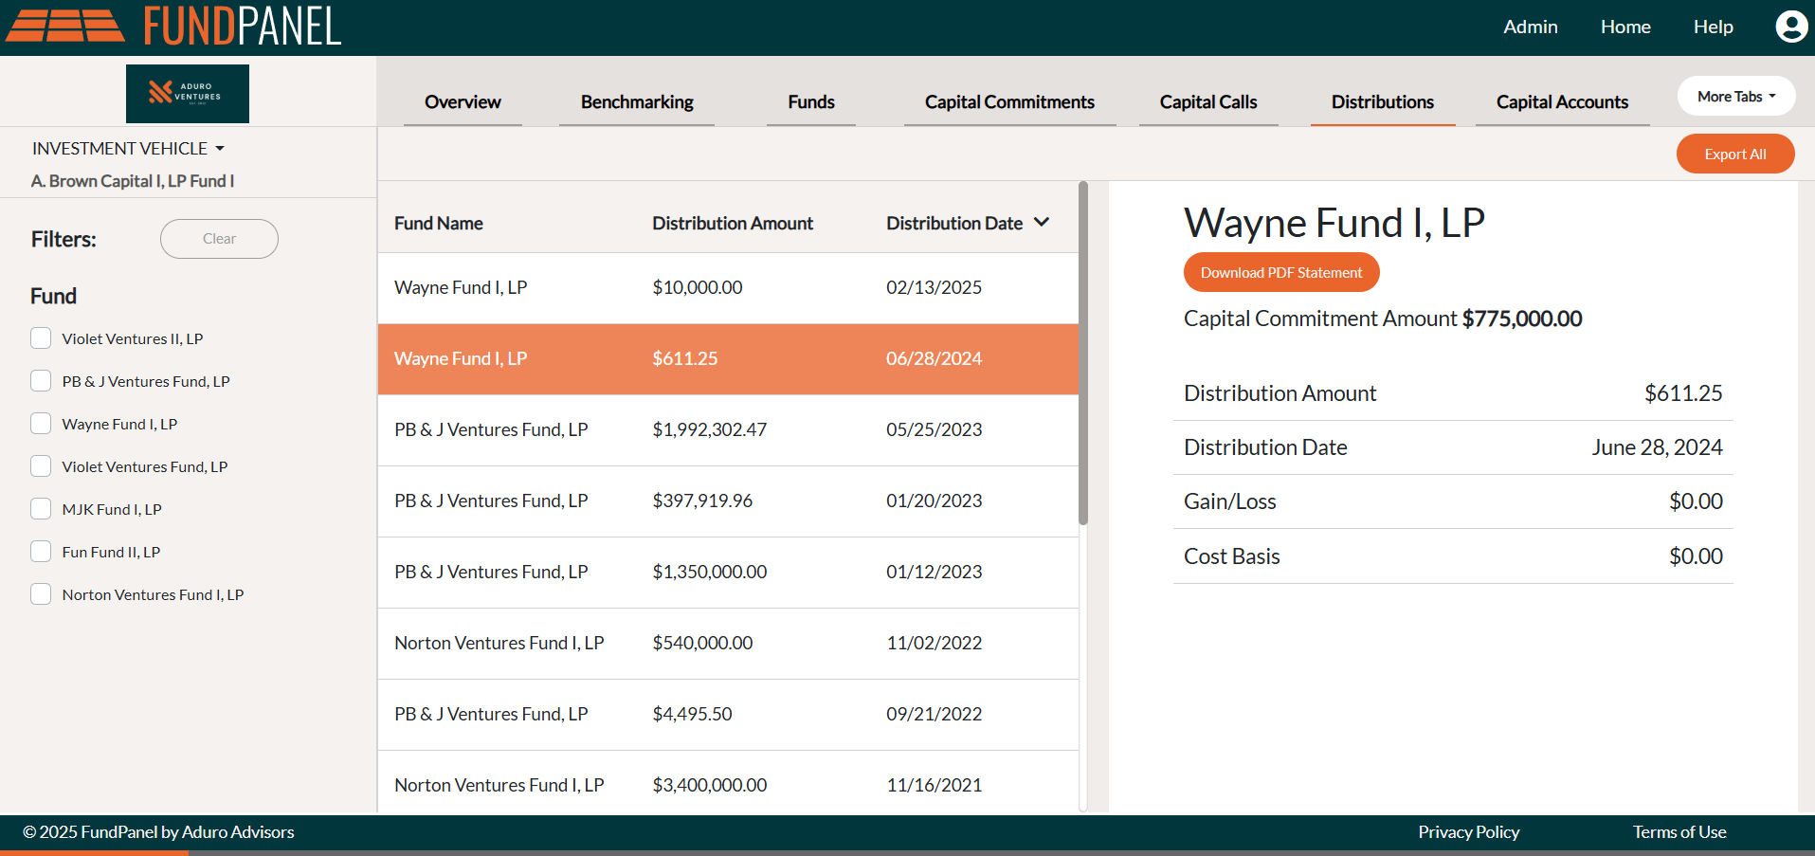The height and width of the screenshot is (856, 1815).
Task: Open the Benchmarking tab
Action: 637,101
